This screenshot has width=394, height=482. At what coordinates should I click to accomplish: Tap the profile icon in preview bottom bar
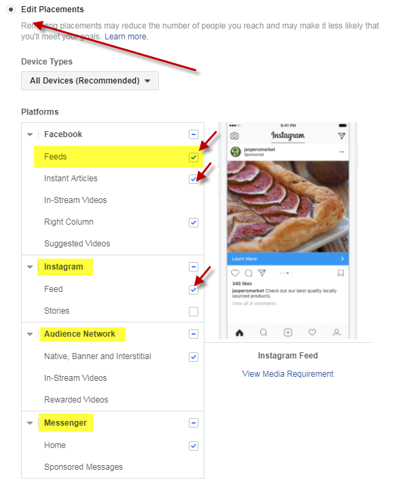tap(336, 333)
